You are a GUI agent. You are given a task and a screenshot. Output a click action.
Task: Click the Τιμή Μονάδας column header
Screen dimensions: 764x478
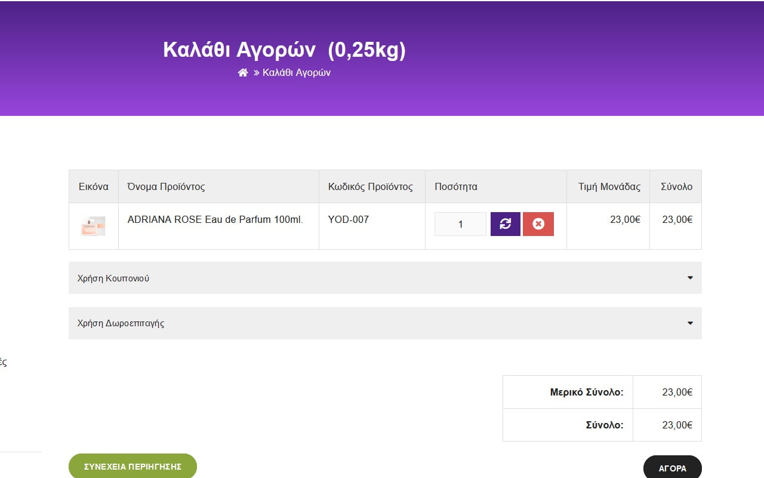click(609, 186)
